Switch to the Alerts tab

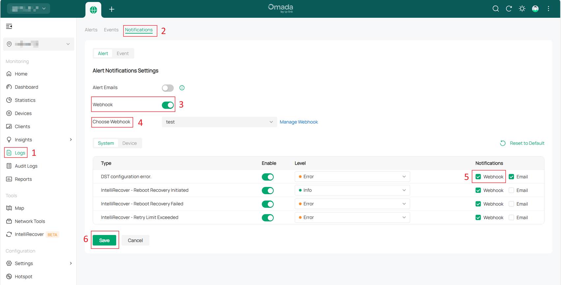tap(91, 30)
